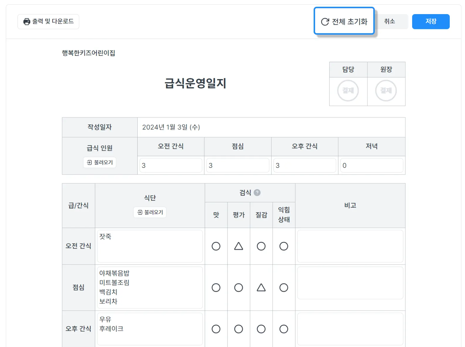This screenshot has width=465, height=347.
Task: Click the help icon next to 검식
Action: [257, 193]
